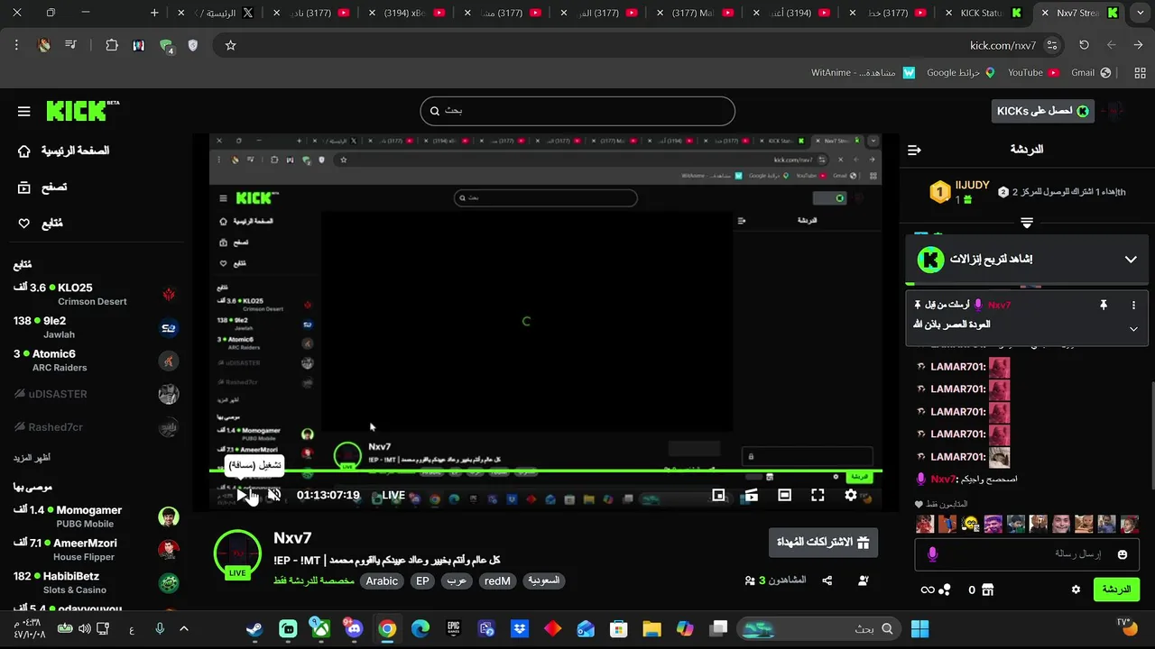The height and width of the screenshot is (649, 1155).
Task: Select the EP stream tag
Action: click(x=422, y=581)
